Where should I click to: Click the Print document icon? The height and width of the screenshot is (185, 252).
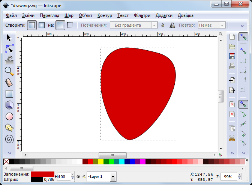[232, 66]
